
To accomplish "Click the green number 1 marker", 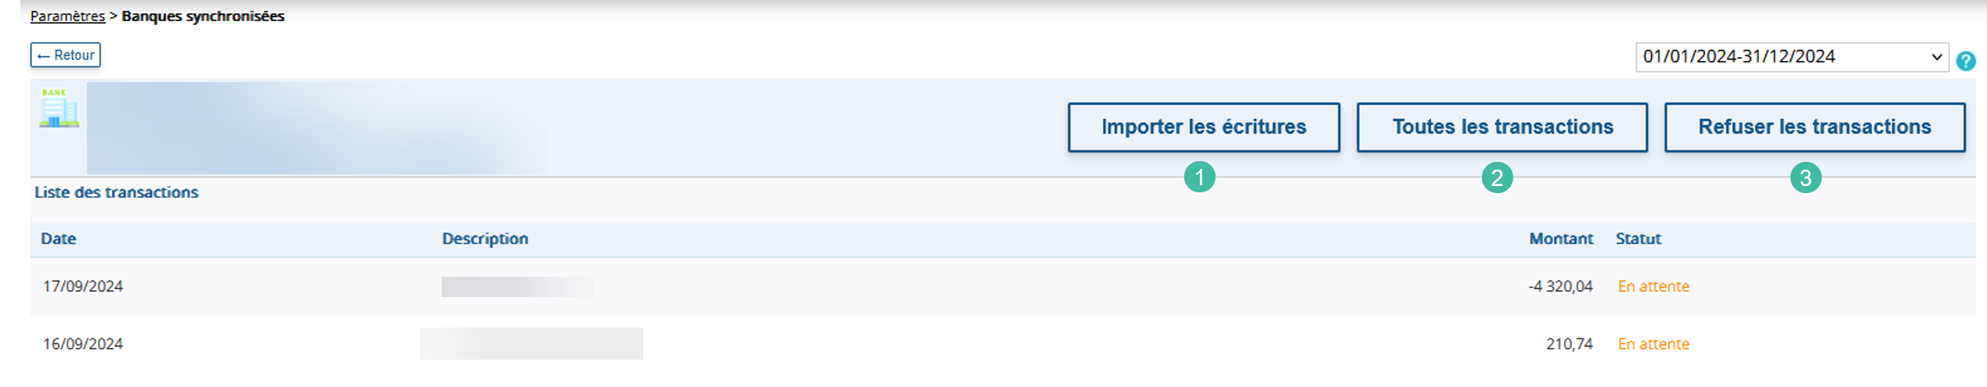I will click(x=1199, y=177).
